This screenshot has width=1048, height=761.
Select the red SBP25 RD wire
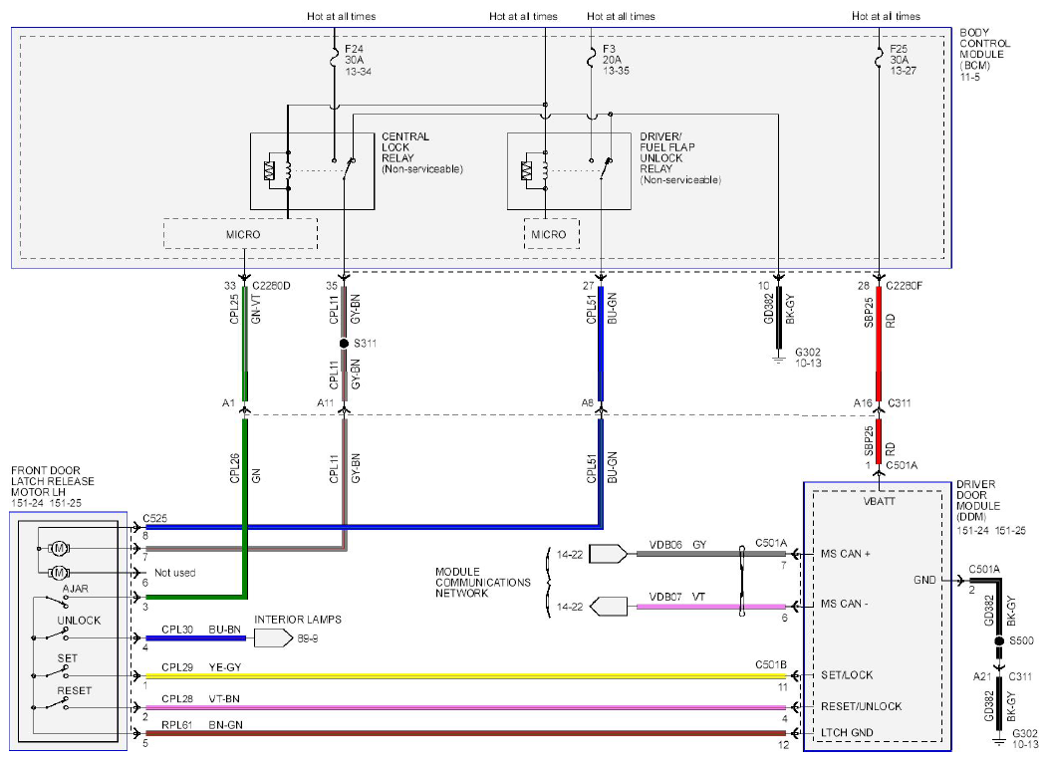(x=879, y=344)
